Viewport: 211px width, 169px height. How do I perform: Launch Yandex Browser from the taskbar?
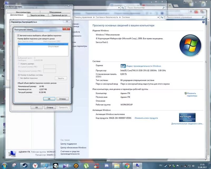[x=35, y=166]
